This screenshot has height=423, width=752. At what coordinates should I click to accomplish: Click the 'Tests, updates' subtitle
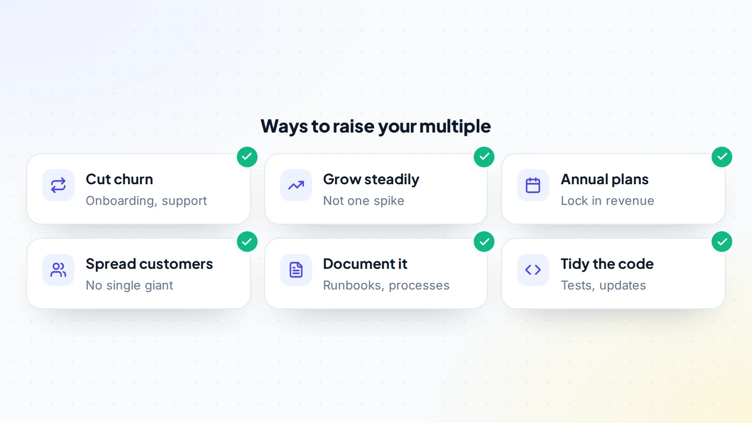pos(603,286)
